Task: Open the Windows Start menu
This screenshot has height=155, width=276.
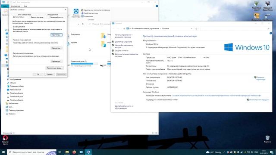Action: point(3,152)
